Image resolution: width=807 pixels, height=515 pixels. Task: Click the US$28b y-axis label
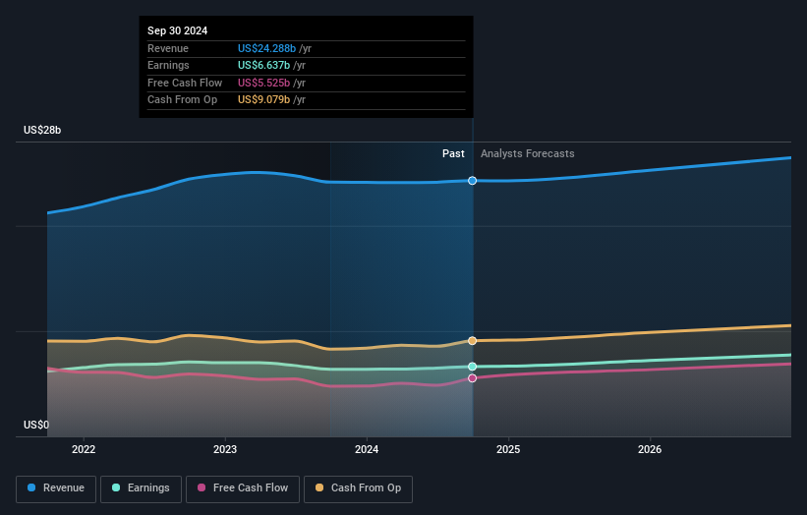(42, 130)
